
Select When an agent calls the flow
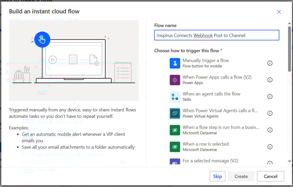(221, 97)
